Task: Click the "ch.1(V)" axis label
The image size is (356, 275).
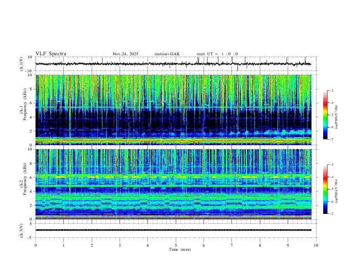Action: point(22,64)
